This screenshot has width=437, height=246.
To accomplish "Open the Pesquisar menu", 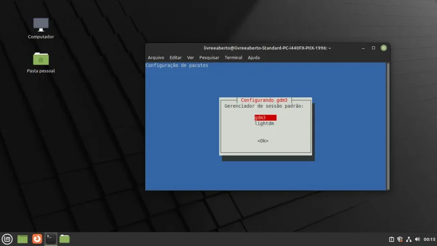I will [x=209, y=58].
